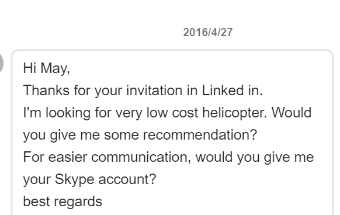Click the word "Linked" in the message
Screen dimensions: 340x215
coord(223,90)
